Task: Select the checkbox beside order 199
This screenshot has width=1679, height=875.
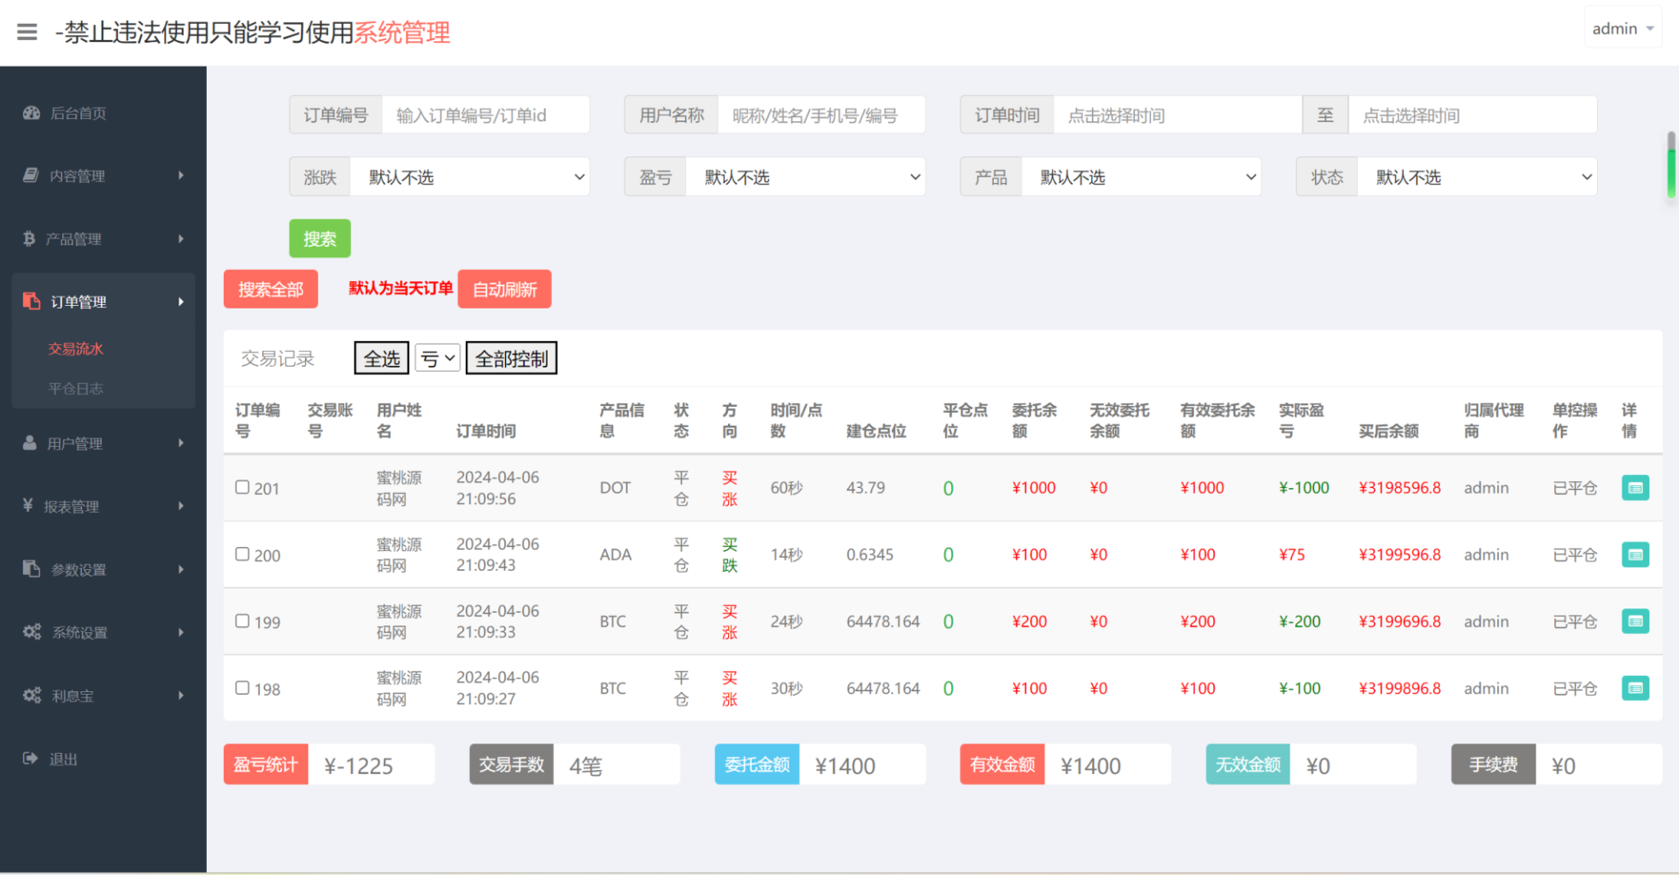Action: pyautogui.click(x=242, y=621)
